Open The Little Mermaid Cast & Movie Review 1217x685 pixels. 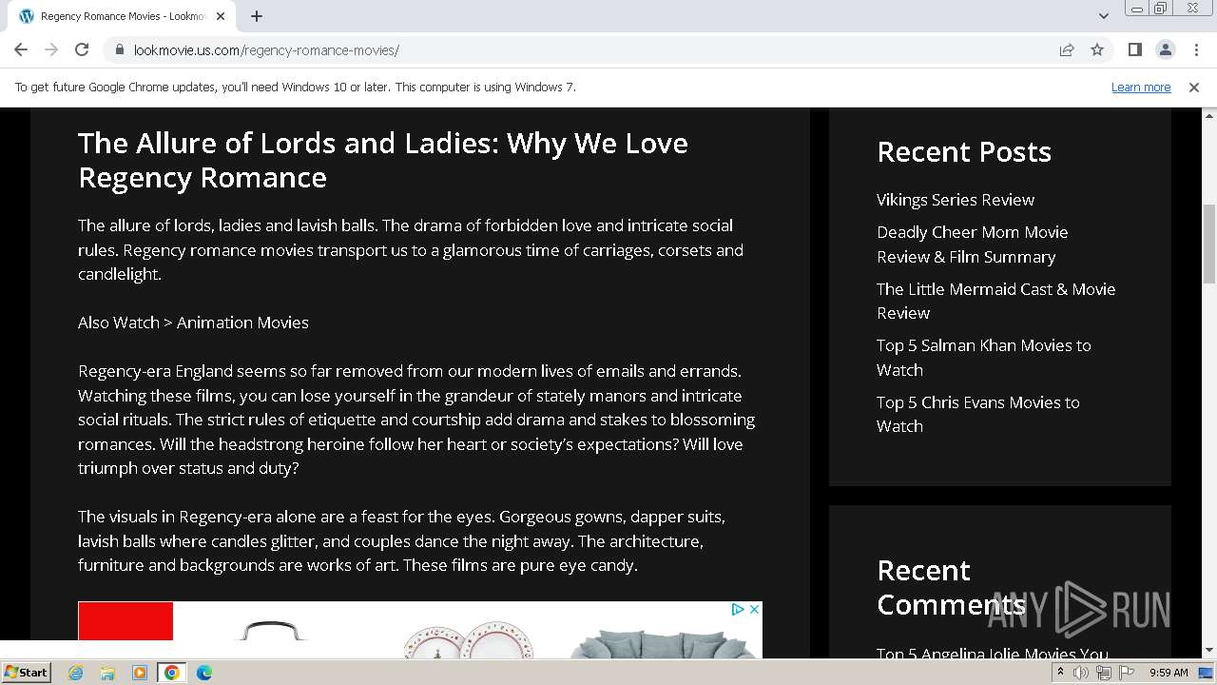tap(995, 301)
